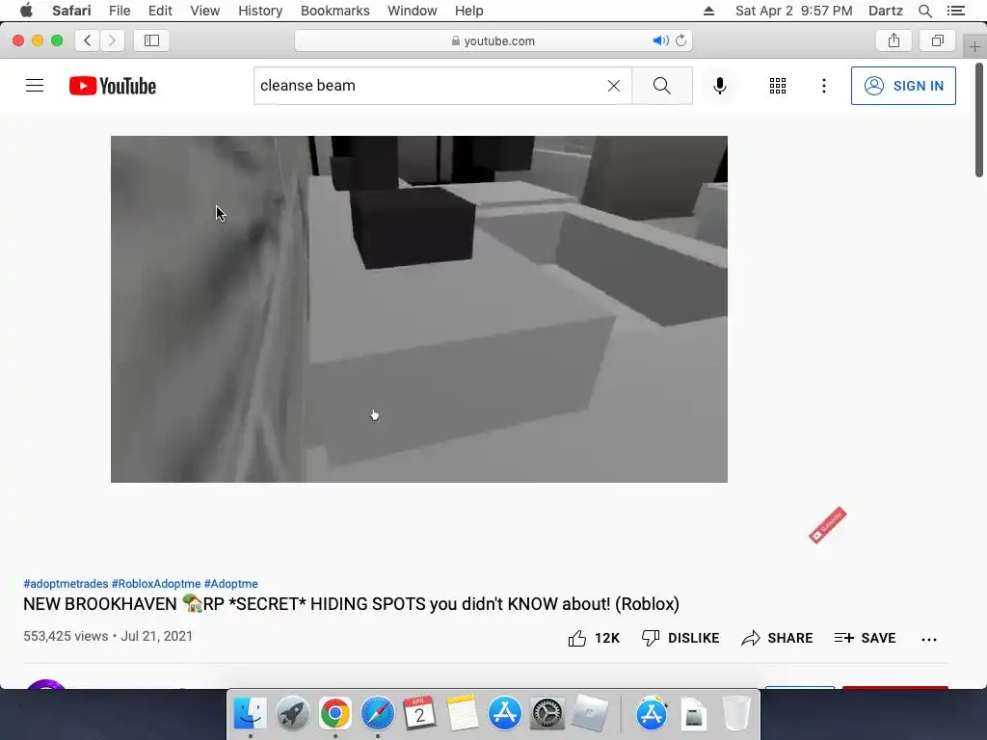The height and width of the screenshot is (740, 987).
Task: Open System Preferences from the Dock
Action: tap(547, 714)
